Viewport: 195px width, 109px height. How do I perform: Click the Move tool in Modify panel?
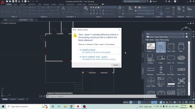pyautogui.click(x=32, y=7)
